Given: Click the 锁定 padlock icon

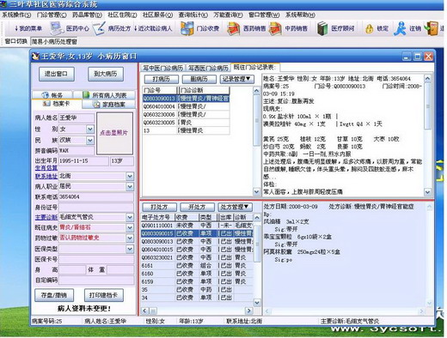Looking at the screenshot, I should tap(370, 28).
